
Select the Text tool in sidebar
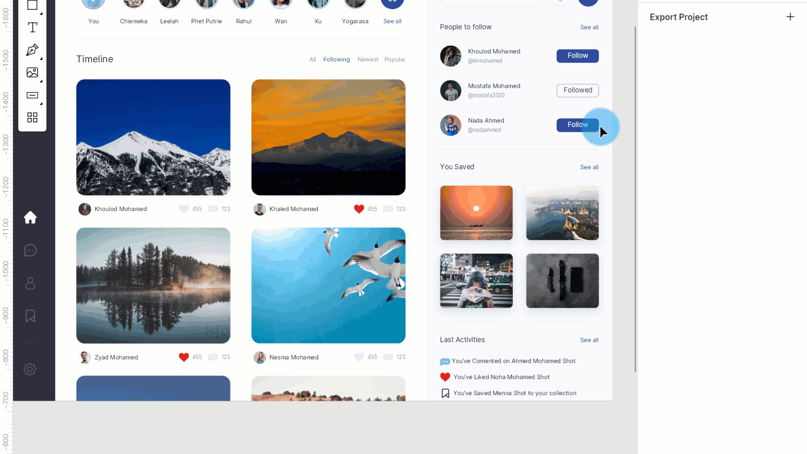coord(32,28)
